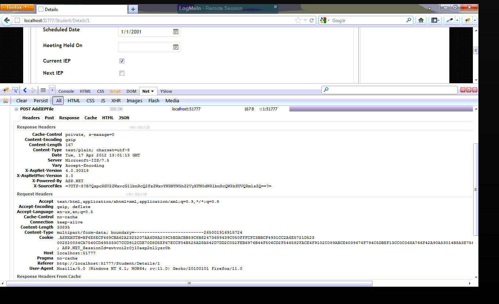Filter Net requests by Flash
The image size is (499, 304).
154,100
